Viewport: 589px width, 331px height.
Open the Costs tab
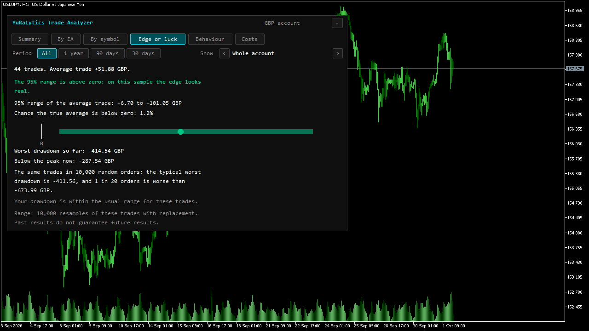tap(249, 39)
